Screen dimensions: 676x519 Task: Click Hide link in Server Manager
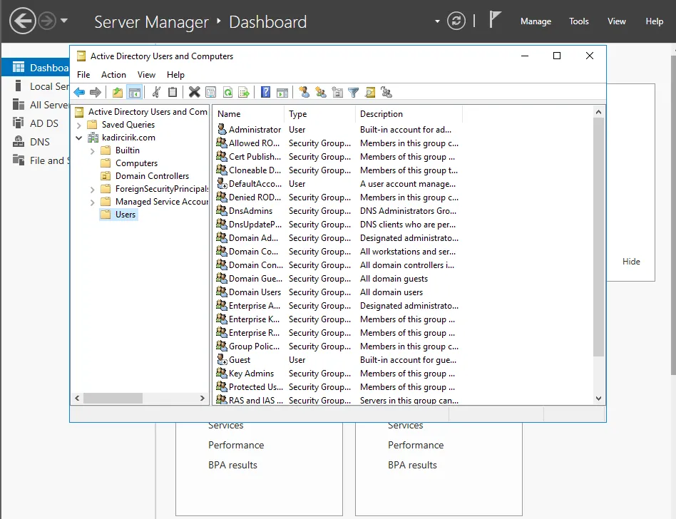click(x=631, y=262)
